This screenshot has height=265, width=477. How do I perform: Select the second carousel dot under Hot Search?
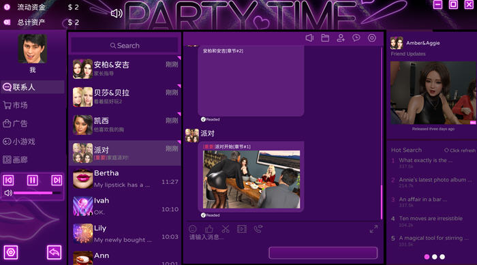click(x=435, y=257)
